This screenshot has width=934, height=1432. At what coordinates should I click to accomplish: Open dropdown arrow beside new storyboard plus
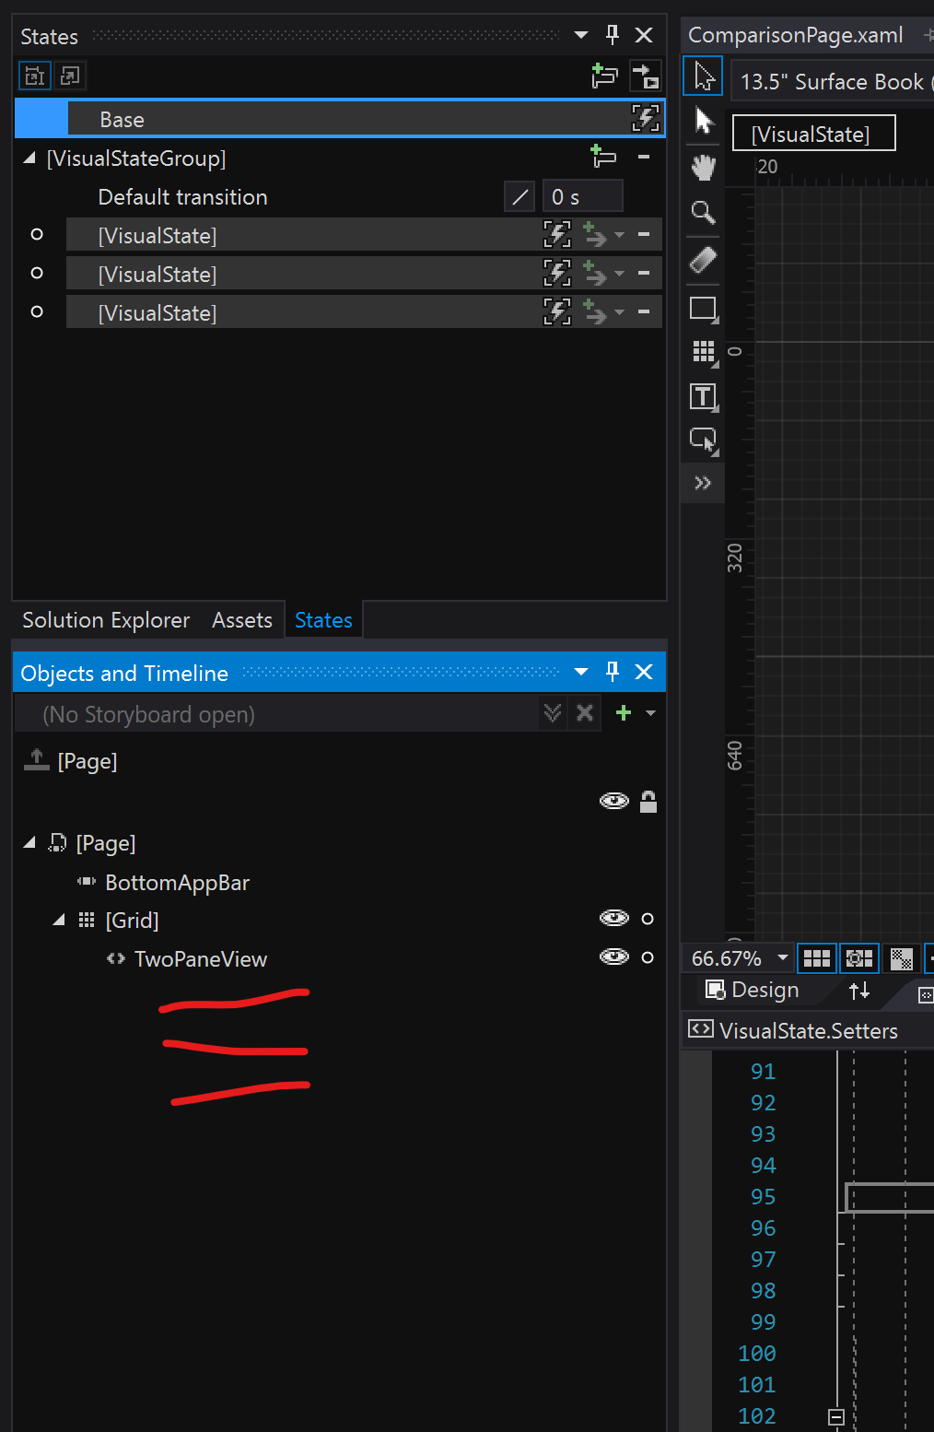point(650,712)
